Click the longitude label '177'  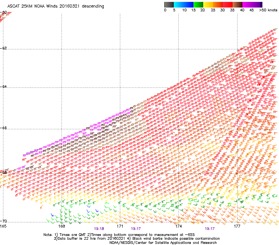[x=237, y=226]
